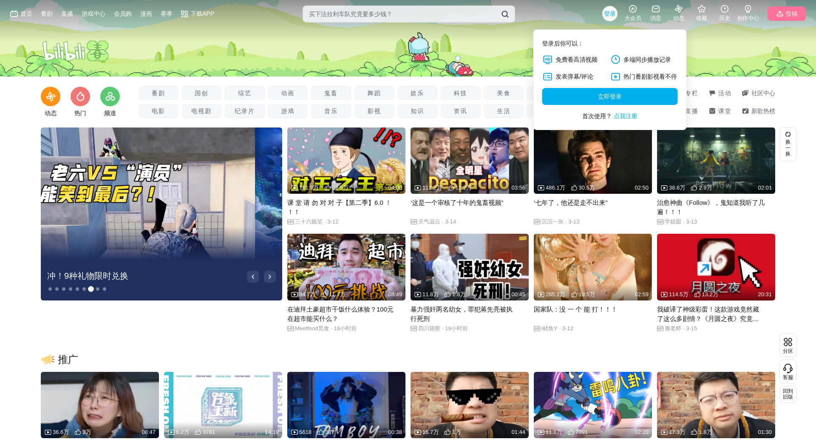Select the first carousel indicator dot
Viewport: 816px width, 442px height.
pyautogui.click(x=50, y=289)
